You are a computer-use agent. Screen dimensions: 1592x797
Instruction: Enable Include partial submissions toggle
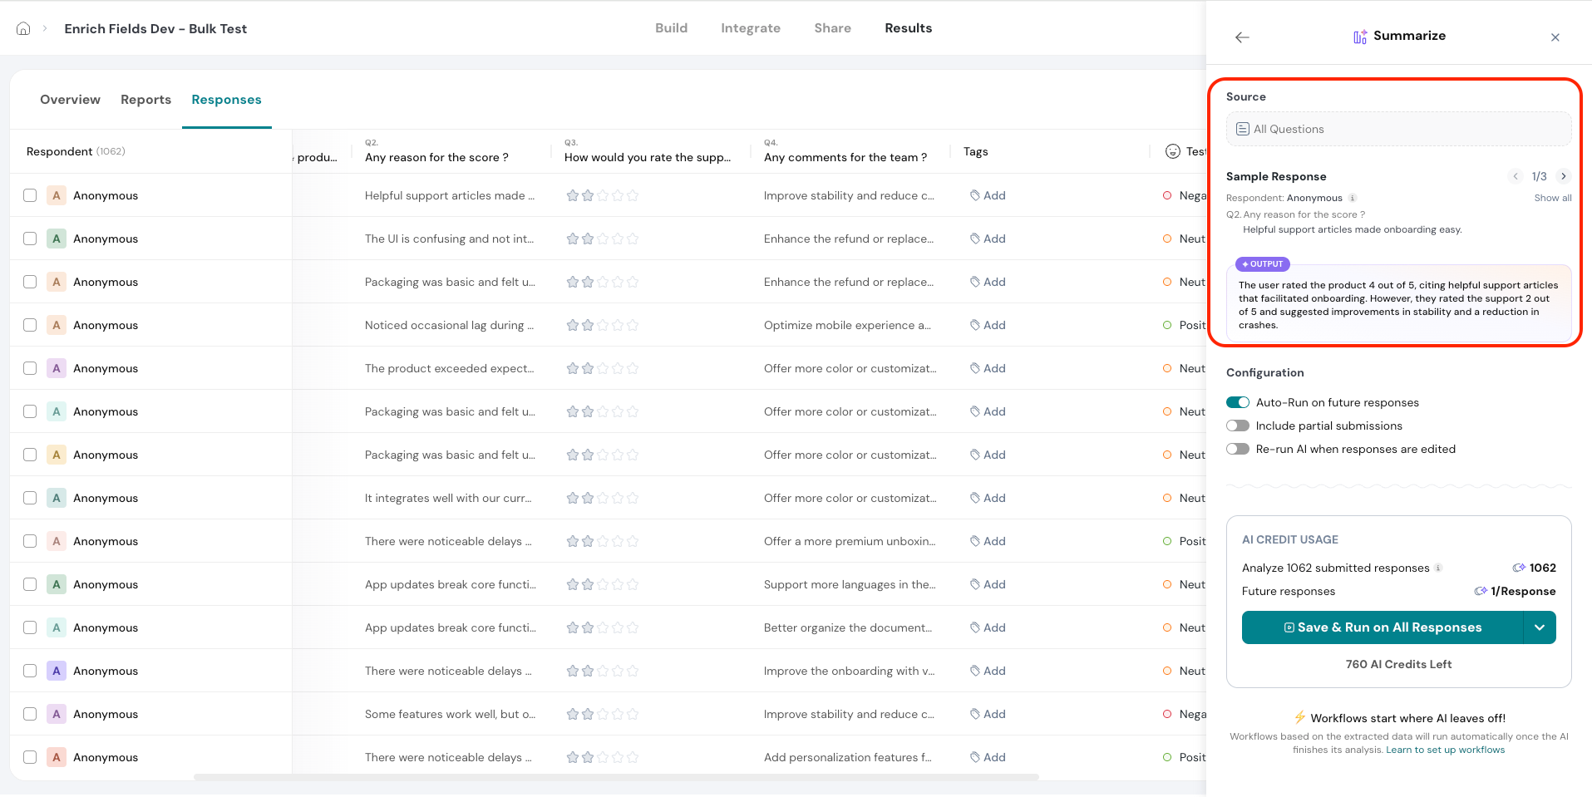pyautogui.click(x=1237, y=426)
